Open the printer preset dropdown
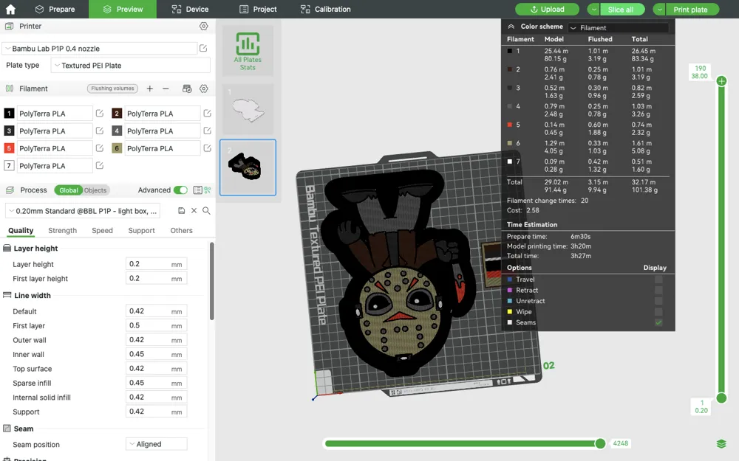 [100, 49]
